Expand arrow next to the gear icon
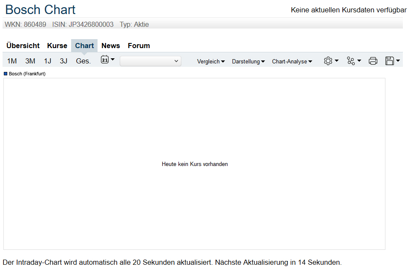This screenshot has height=269, width=408. [336, 60]
